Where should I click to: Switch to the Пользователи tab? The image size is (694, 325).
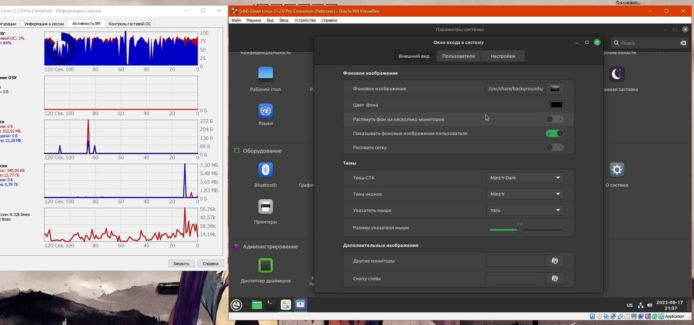(458, 56)
